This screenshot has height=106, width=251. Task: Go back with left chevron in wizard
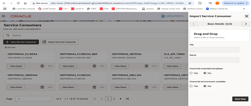194,24
